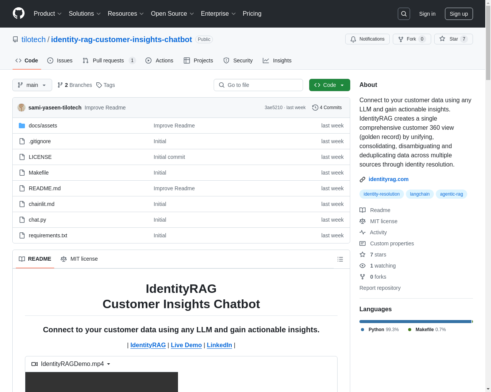Viewport: 491px width, 392px height.
Task: Open the tilotech owner link
Action: (x=33, y=39)
